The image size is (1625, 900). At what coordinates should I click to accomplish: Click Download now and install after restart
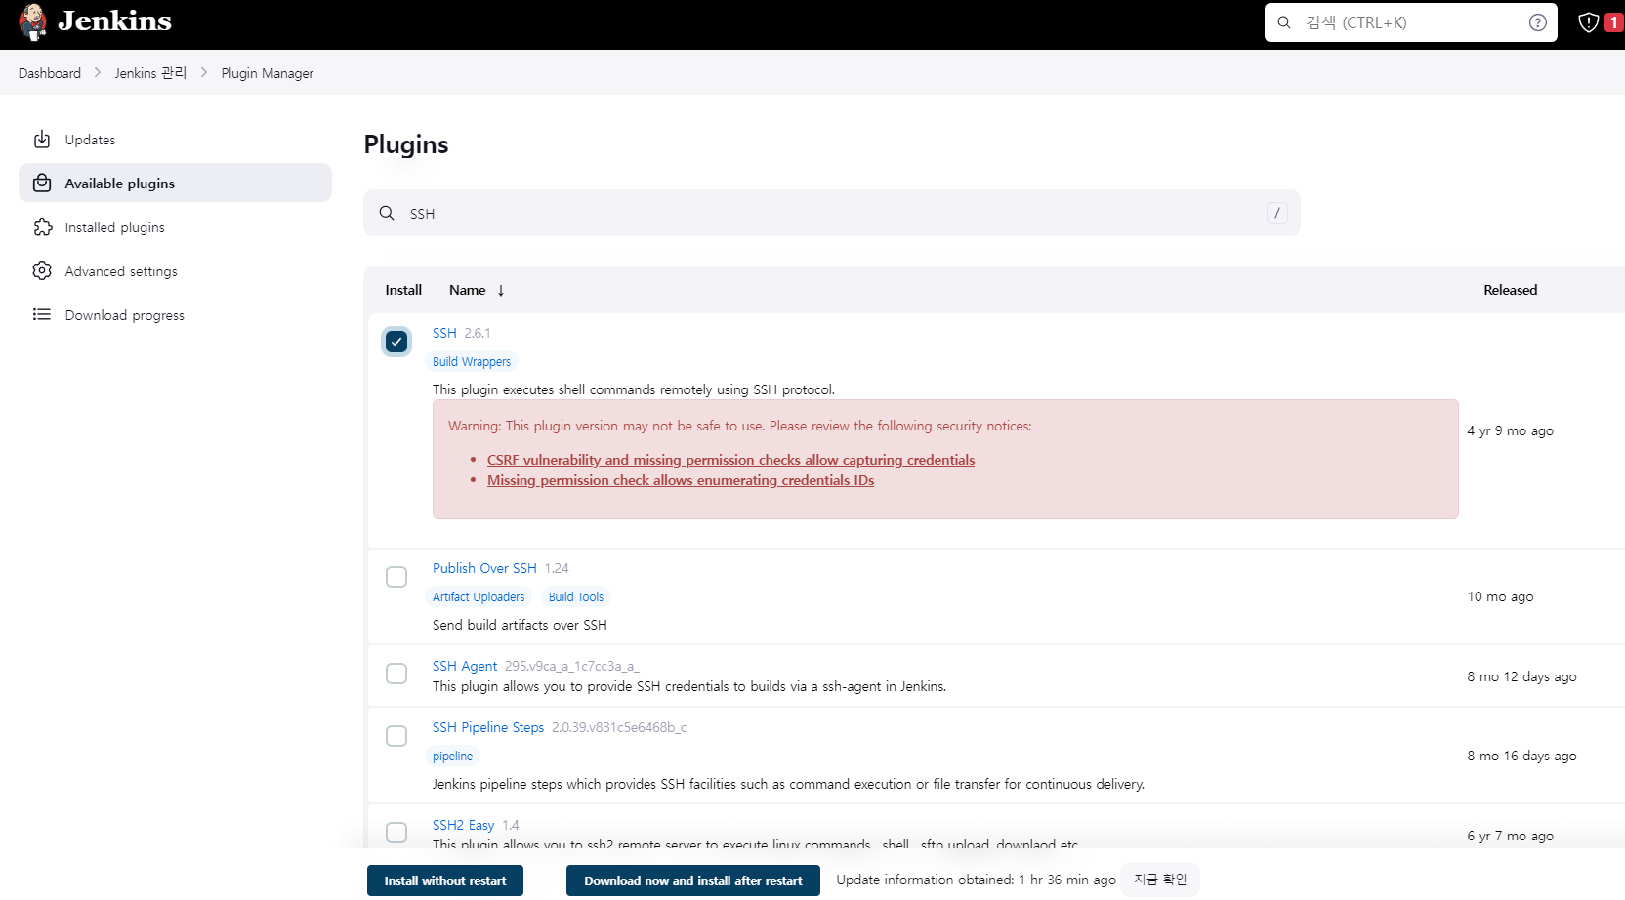coord(693,880)
